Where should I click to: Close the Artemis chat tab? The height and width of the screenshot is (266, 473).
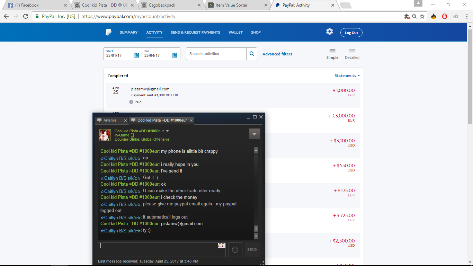coord(125,121)
